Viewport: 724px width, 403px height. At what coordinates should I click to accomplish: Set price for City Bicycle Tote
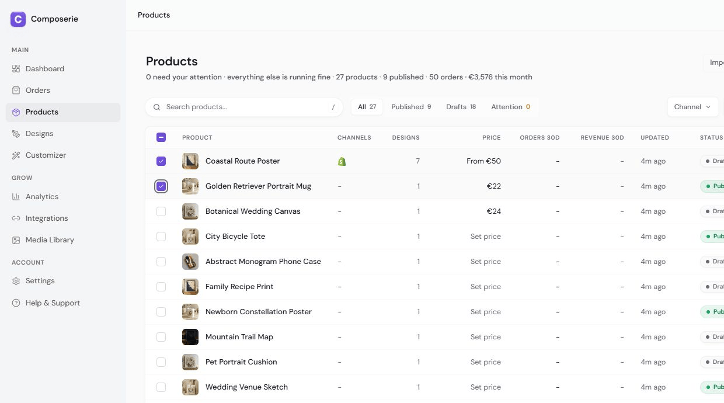point(486,237)
